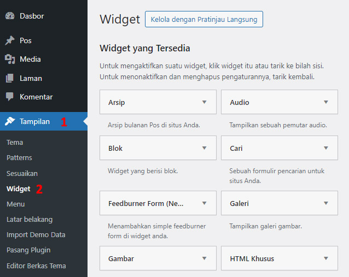Click Kelola dengan Pratinjau Langsung button
Viewport: 349px width, 277px height.
tap(204, 19)
